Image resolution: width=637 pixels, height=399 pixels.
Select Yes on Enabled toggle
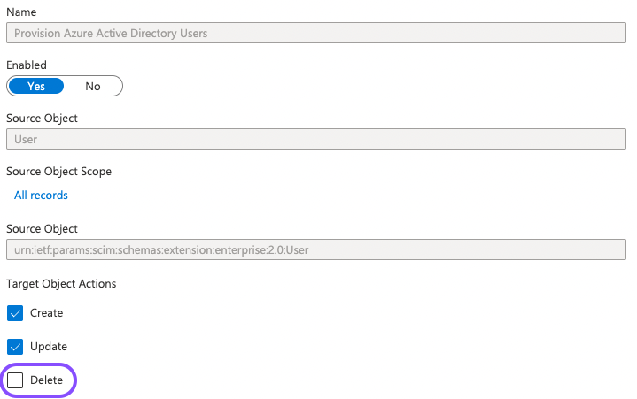(x=36, y=86)
